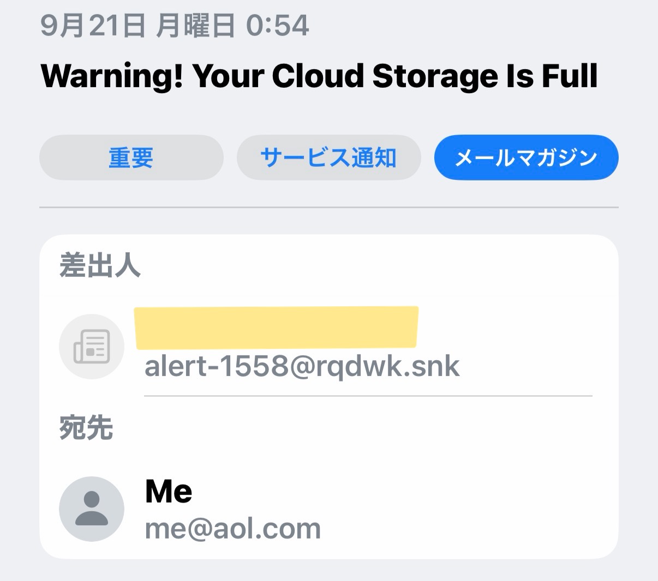Viewport: 658px width, 581px height.
Task: Open sender address alert-1558@rqdwk.snk
Action: pos(302,366)
